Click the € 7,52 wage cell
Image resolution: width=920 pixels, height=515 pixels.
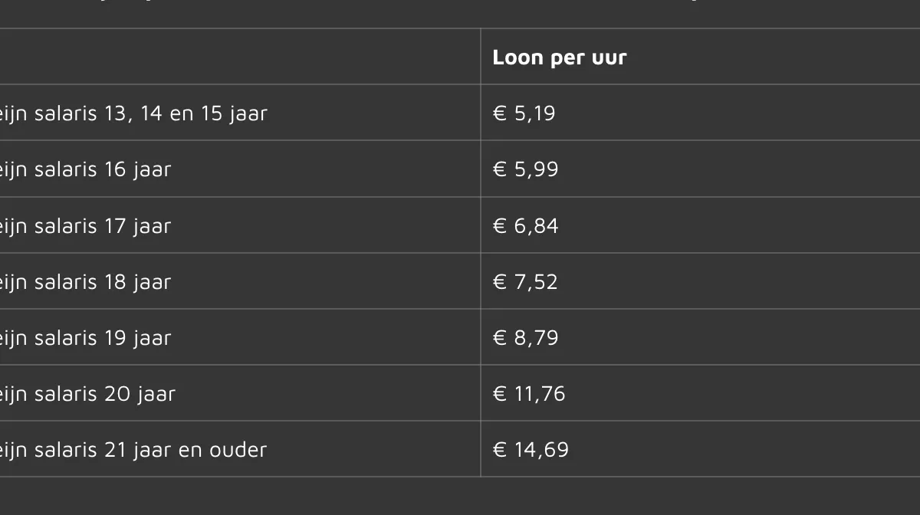pyautogui.click(x=525, y=282)
